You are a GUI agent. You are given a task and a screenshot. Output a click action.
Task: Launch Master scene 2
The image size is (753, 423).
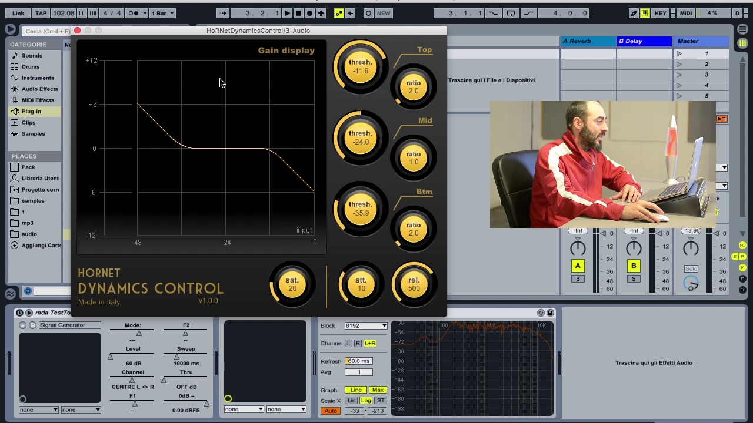[x=679, y=64]
